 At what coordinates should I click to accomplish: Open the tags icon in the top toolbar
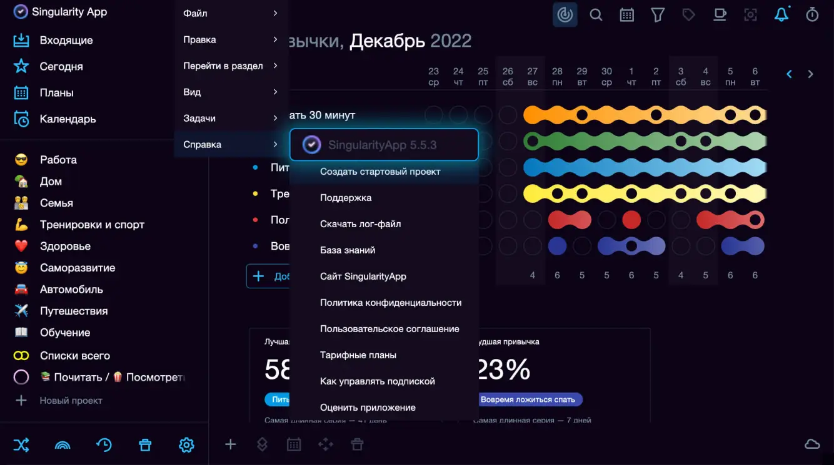pos(688,15)
